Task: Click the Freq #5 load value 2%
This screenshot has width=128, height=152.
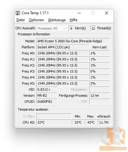Action: click(100, 83)
